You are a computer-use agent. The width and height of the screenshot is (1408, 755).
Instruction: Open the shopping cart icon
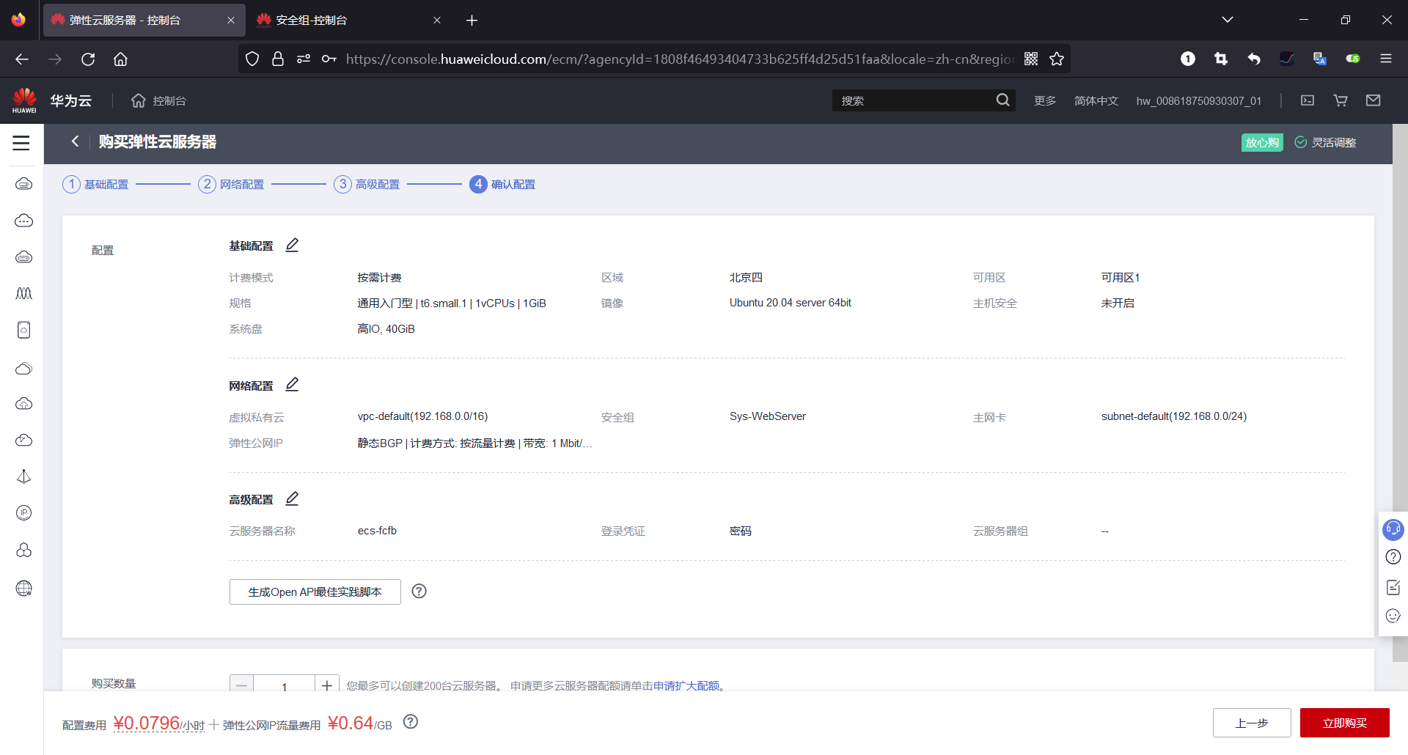[x=1341, y=100]
